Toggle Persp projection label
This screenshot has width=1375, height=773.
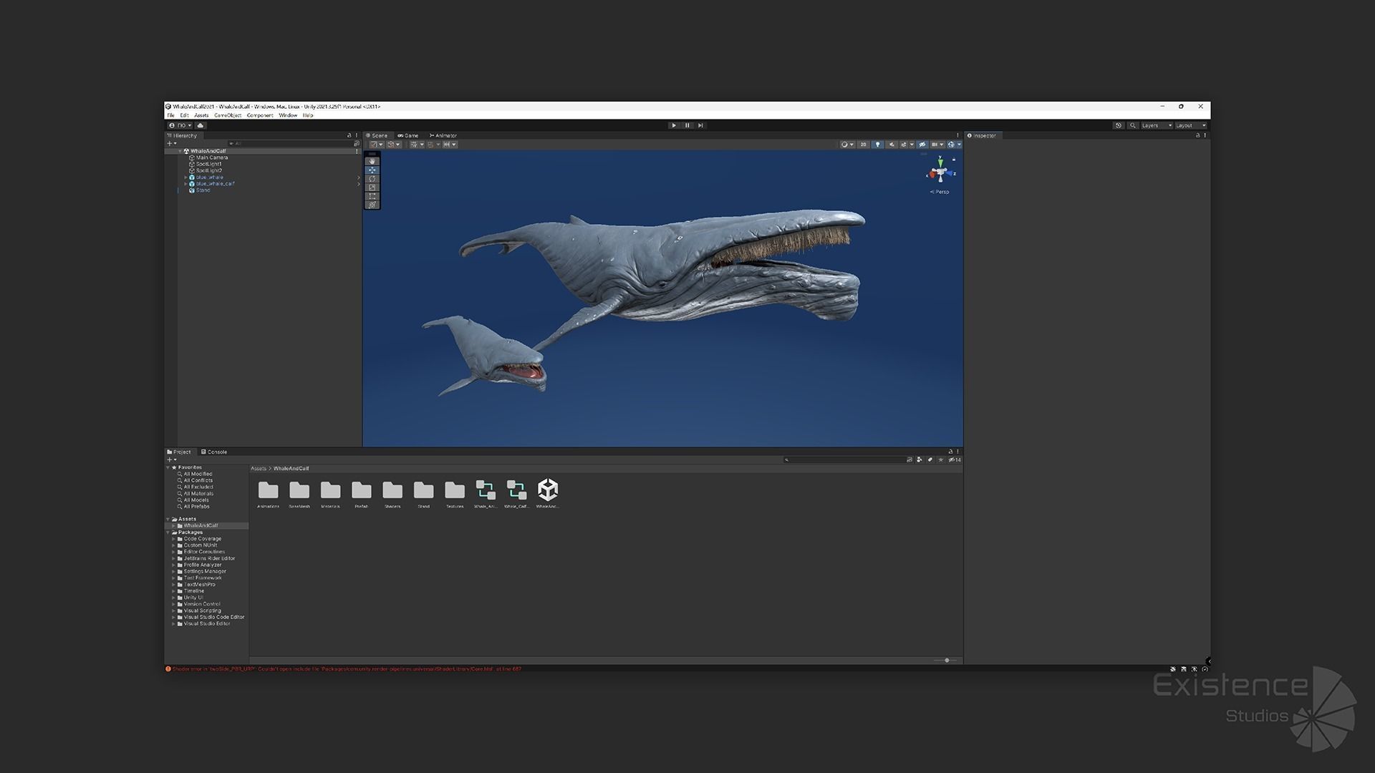(940, 192)
